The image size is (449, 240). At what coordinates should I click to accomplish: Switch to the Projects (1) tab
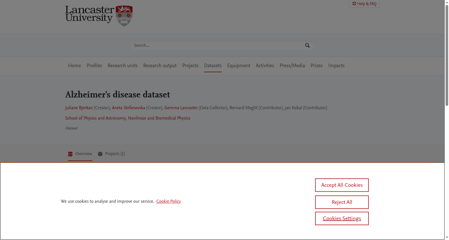pos(111,154)
